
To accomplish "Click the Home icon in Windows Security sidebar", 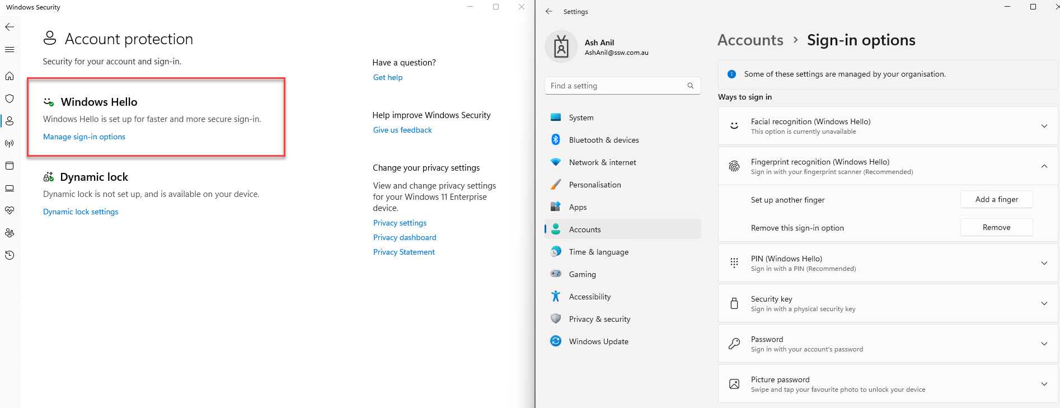I will (10, 76).
